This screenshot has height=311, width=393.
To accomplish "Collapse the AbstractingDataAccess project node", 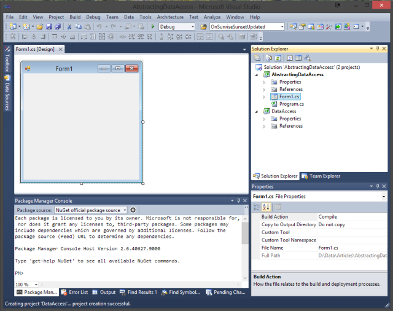I will [x=257, y=75].
